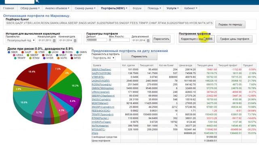The height and width of the screenshot is (145, 259).
Task: Open ROSN(Роснефть) link
Action: tap(102, 85)
